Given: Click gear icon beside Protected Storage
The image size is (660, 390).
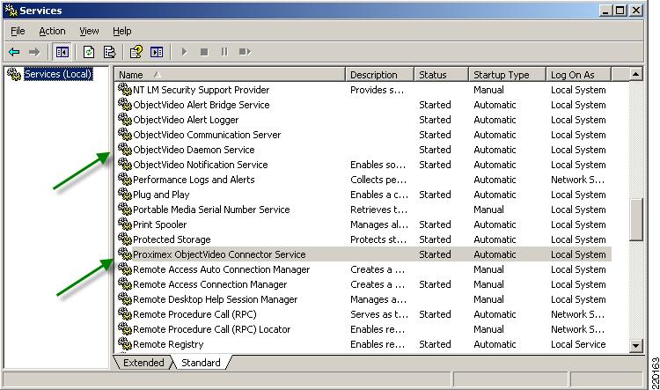Looking at the screenshot, I should pos(125,239).
